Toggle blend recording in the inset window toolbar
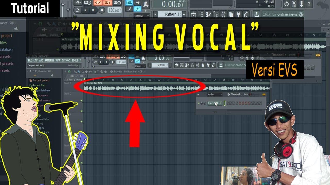This screenshot has width=330, height=185. coord(117,57)
